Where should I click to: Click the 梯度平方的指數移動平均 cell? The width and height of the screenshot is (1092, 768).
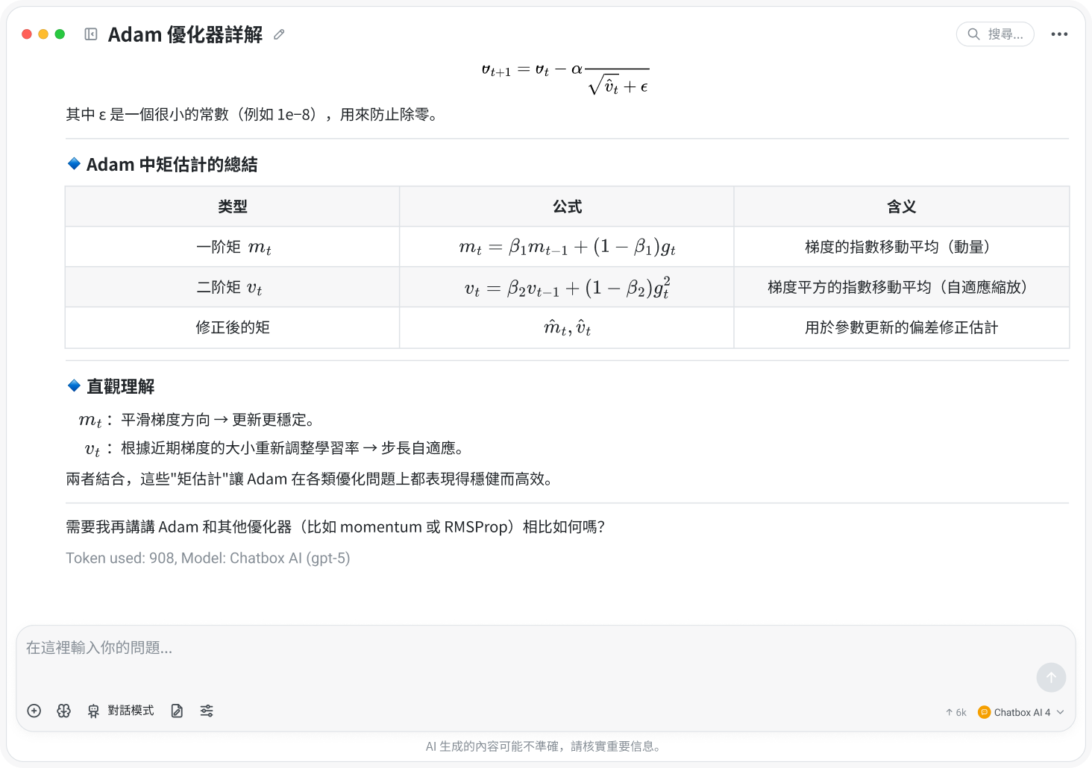pos(902,287)
